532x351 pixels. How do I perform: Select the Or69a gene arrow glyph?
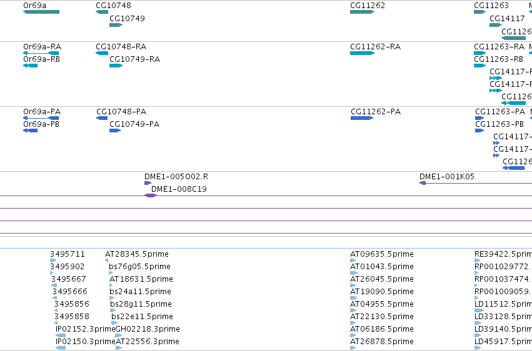[x=41, y=12]
